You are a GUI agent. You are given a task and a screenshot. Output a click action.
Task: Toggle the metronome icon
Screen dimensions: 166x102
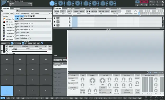[x=137, y=5]
